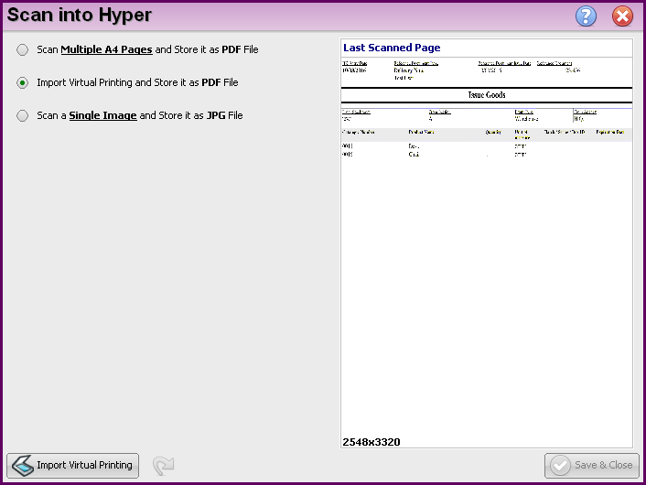Click the Save & Close button
The width and height of the screenshot is (646, 485).
click(592, 466)
